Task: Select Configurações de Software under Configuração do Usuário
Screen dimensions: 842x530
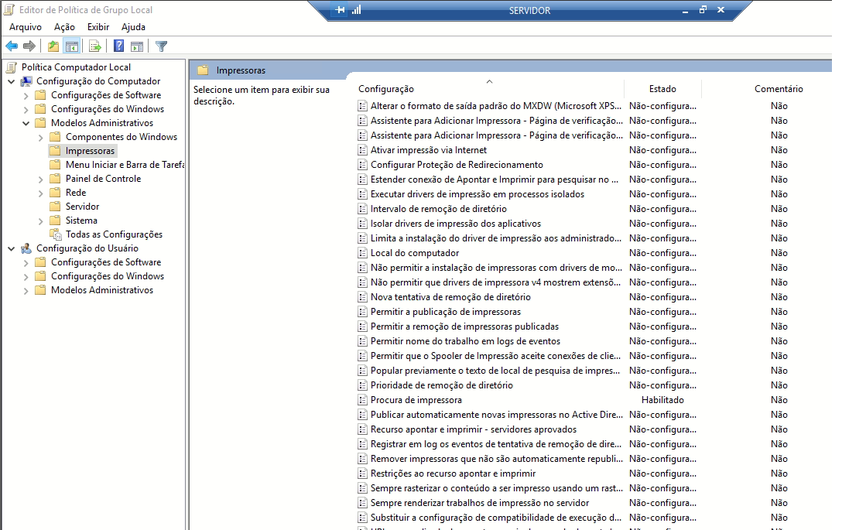Action: (106, 262)
